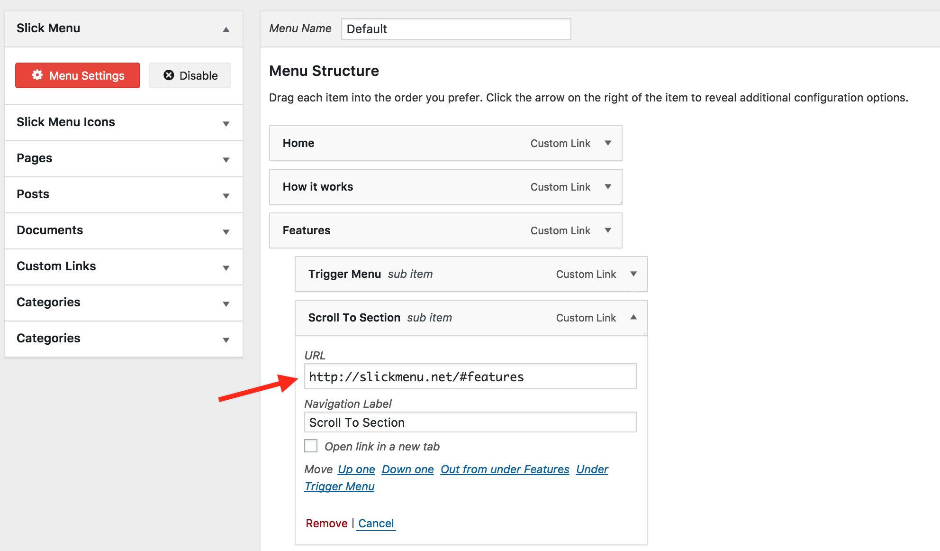Expand the Features menu item arrow
Viewport: 940px width, 551px height.
pos(608,230)
